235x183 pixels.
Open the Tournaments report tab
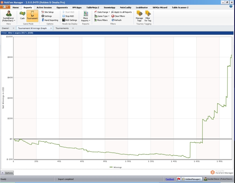[x=62, y=28]
